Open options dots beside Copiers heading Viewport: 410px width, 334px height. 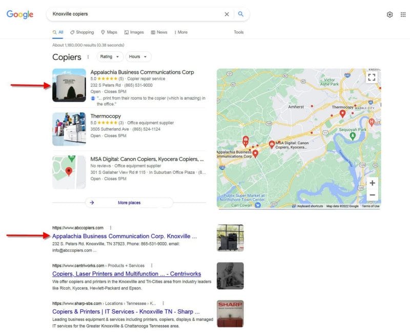[x=88, y=57]
